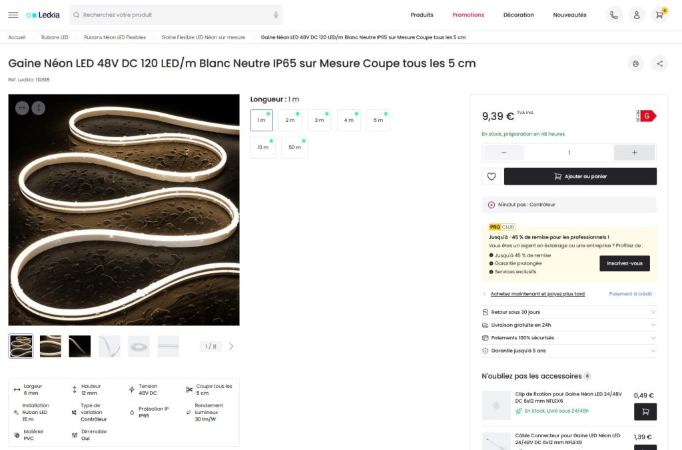The height and width of the screenshot is (450, 682).
Task: Open the shopping cart icon
Action: 659,15
